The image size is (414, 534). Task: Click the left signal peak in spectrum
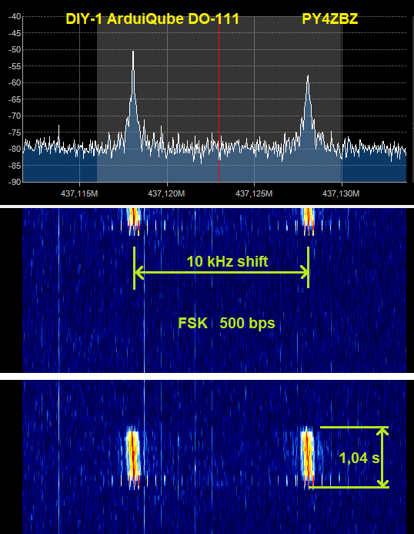point(133,102)
